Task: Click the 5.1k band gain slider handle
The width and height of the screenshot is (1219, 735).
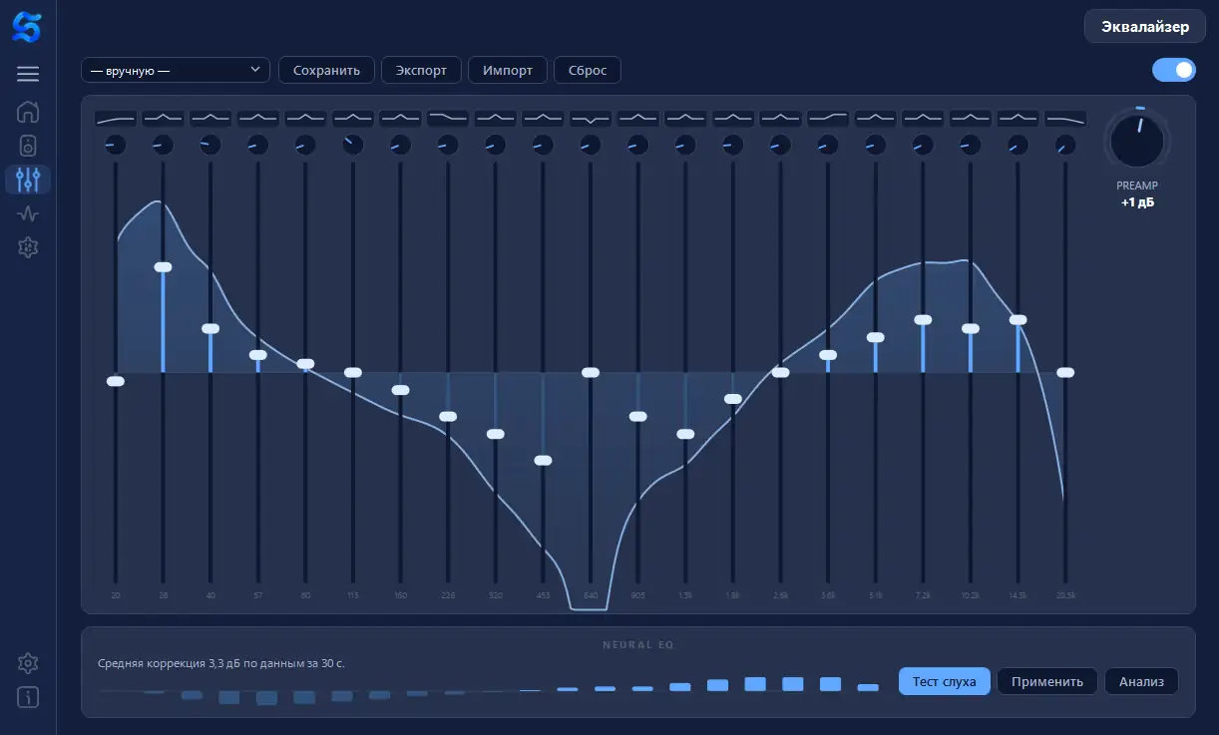Action: click(875, 337)
